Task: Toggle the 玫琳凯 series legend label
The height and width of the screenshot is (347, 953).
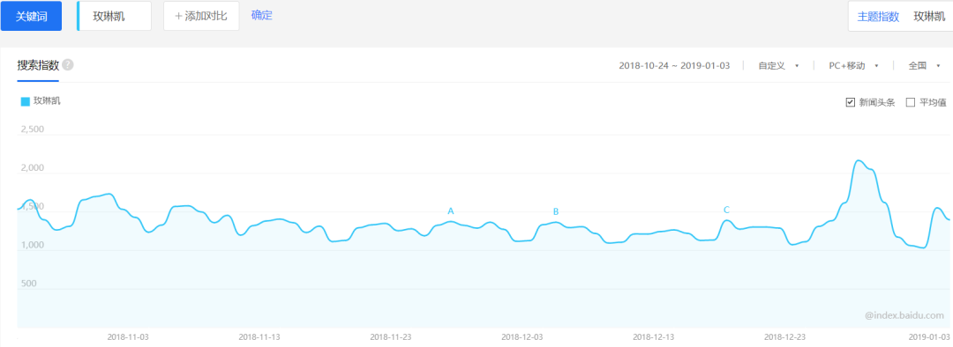Action: pos(47,101)
